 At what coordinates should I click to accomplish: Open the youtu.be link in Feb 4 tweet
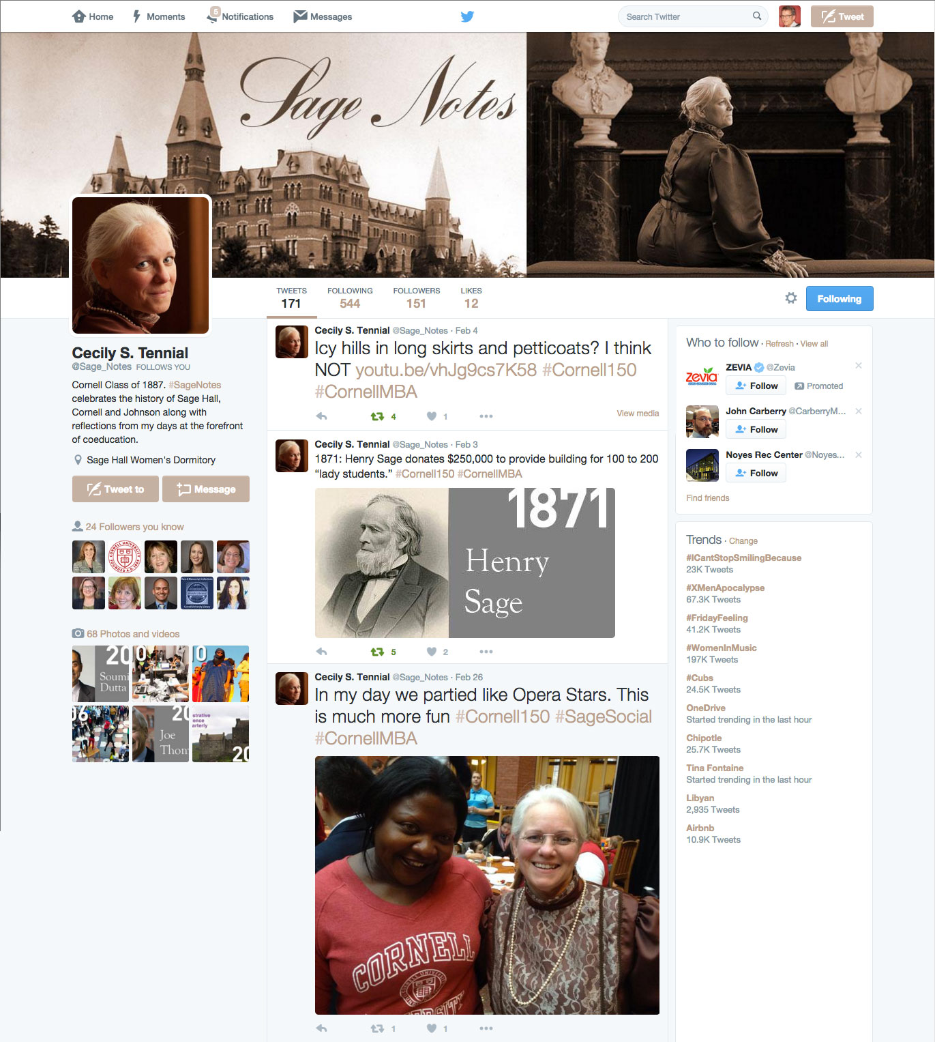click(446, 370)
